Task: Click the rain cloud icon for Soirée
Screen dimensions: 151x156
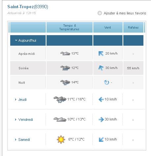Action: [x=65, y=68]
